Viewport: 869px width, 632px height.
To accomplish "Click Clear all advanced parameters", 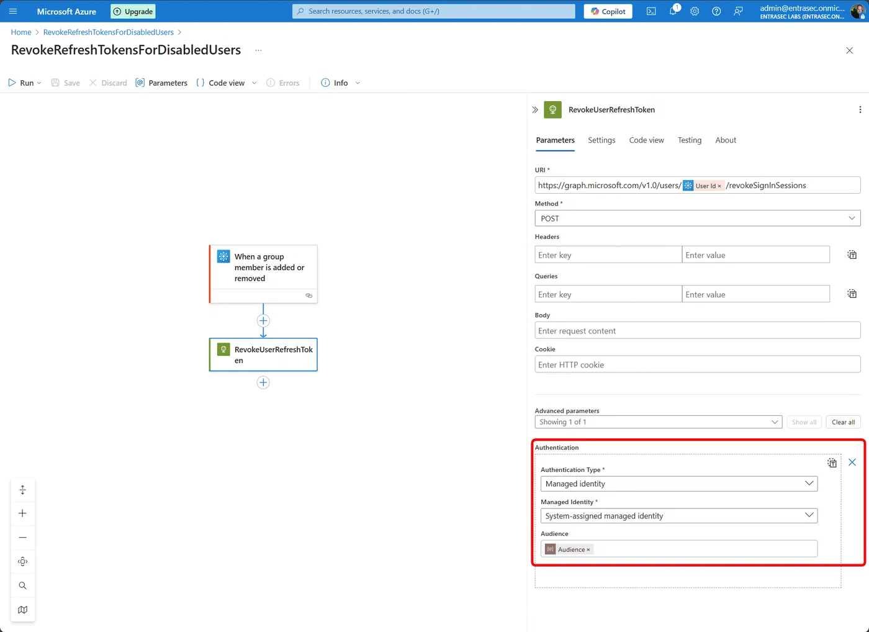I will [x=843, y=422].
